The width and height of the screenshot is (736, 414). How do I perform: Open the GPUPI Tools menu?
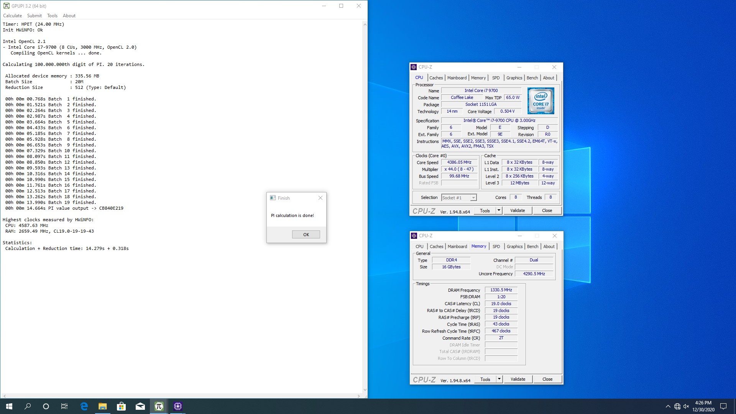(52, 16)
